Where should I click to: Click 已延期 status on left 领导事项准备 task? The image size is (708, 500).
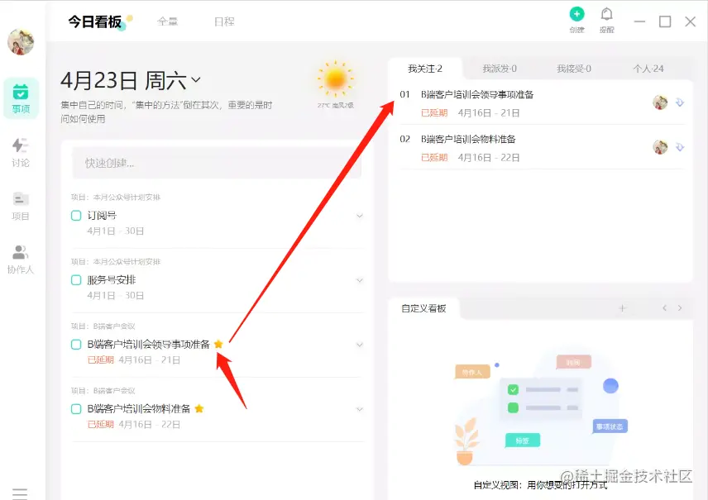[x=101, y=360]
